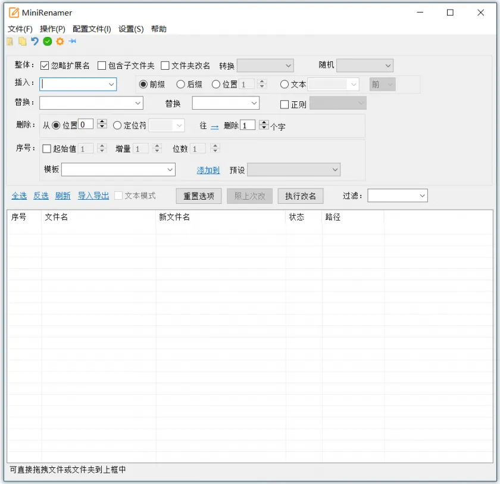This screenshot has height=484, width=500.
Task: Click the 反选 link
Action: click(41, 196)
